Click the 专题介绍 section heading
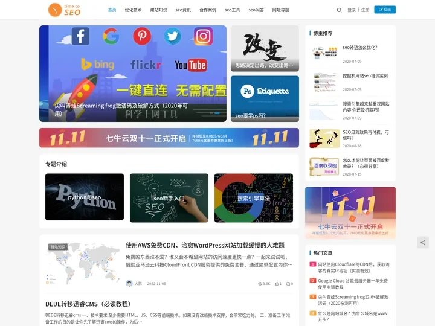This screenshot has width=435, height=326. point(56,164)
